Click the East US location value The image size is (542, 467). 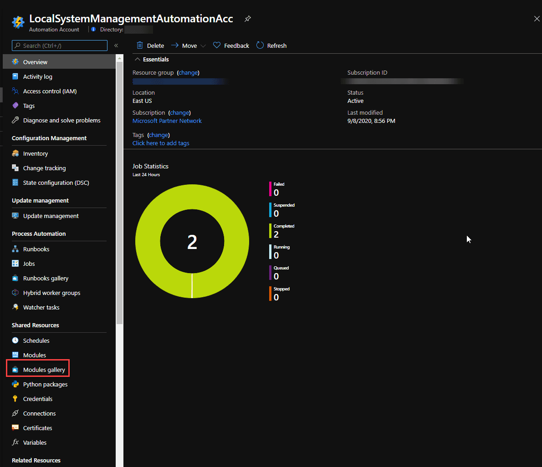(142, 101)
